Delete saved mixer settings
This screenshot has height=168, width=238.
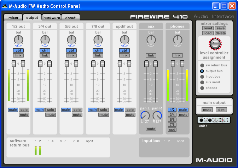point(221,33)
